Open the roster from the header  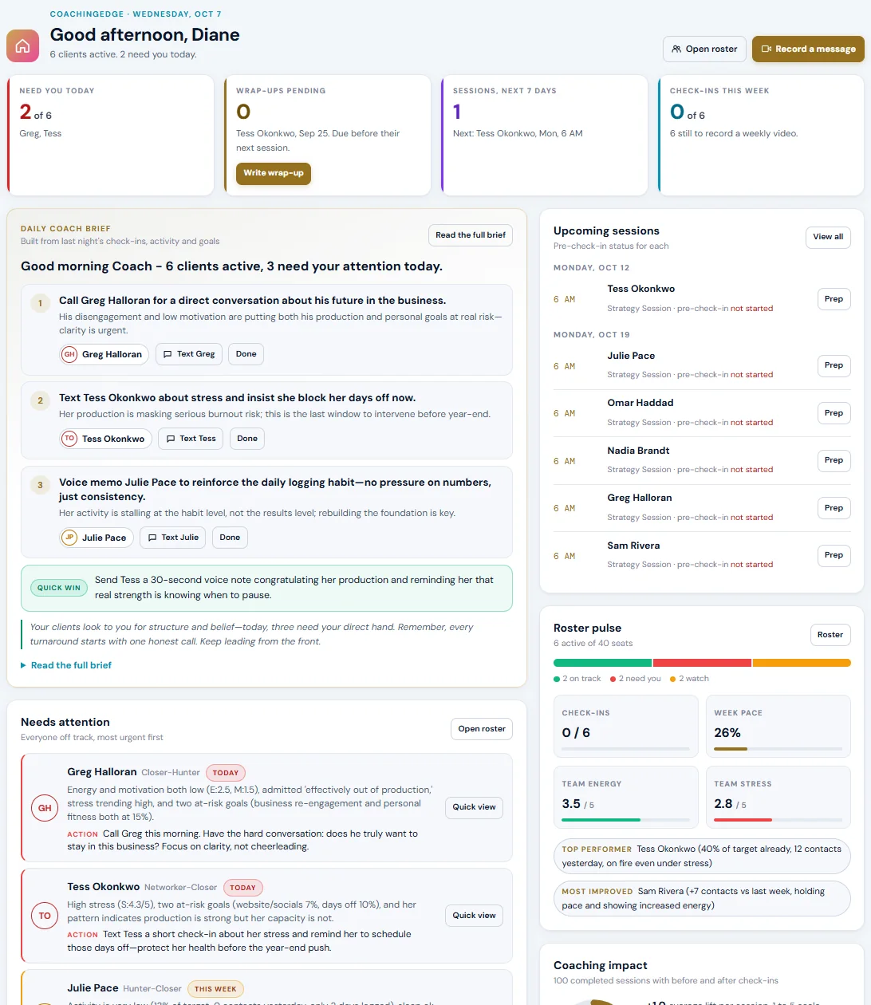pos(704,49)
